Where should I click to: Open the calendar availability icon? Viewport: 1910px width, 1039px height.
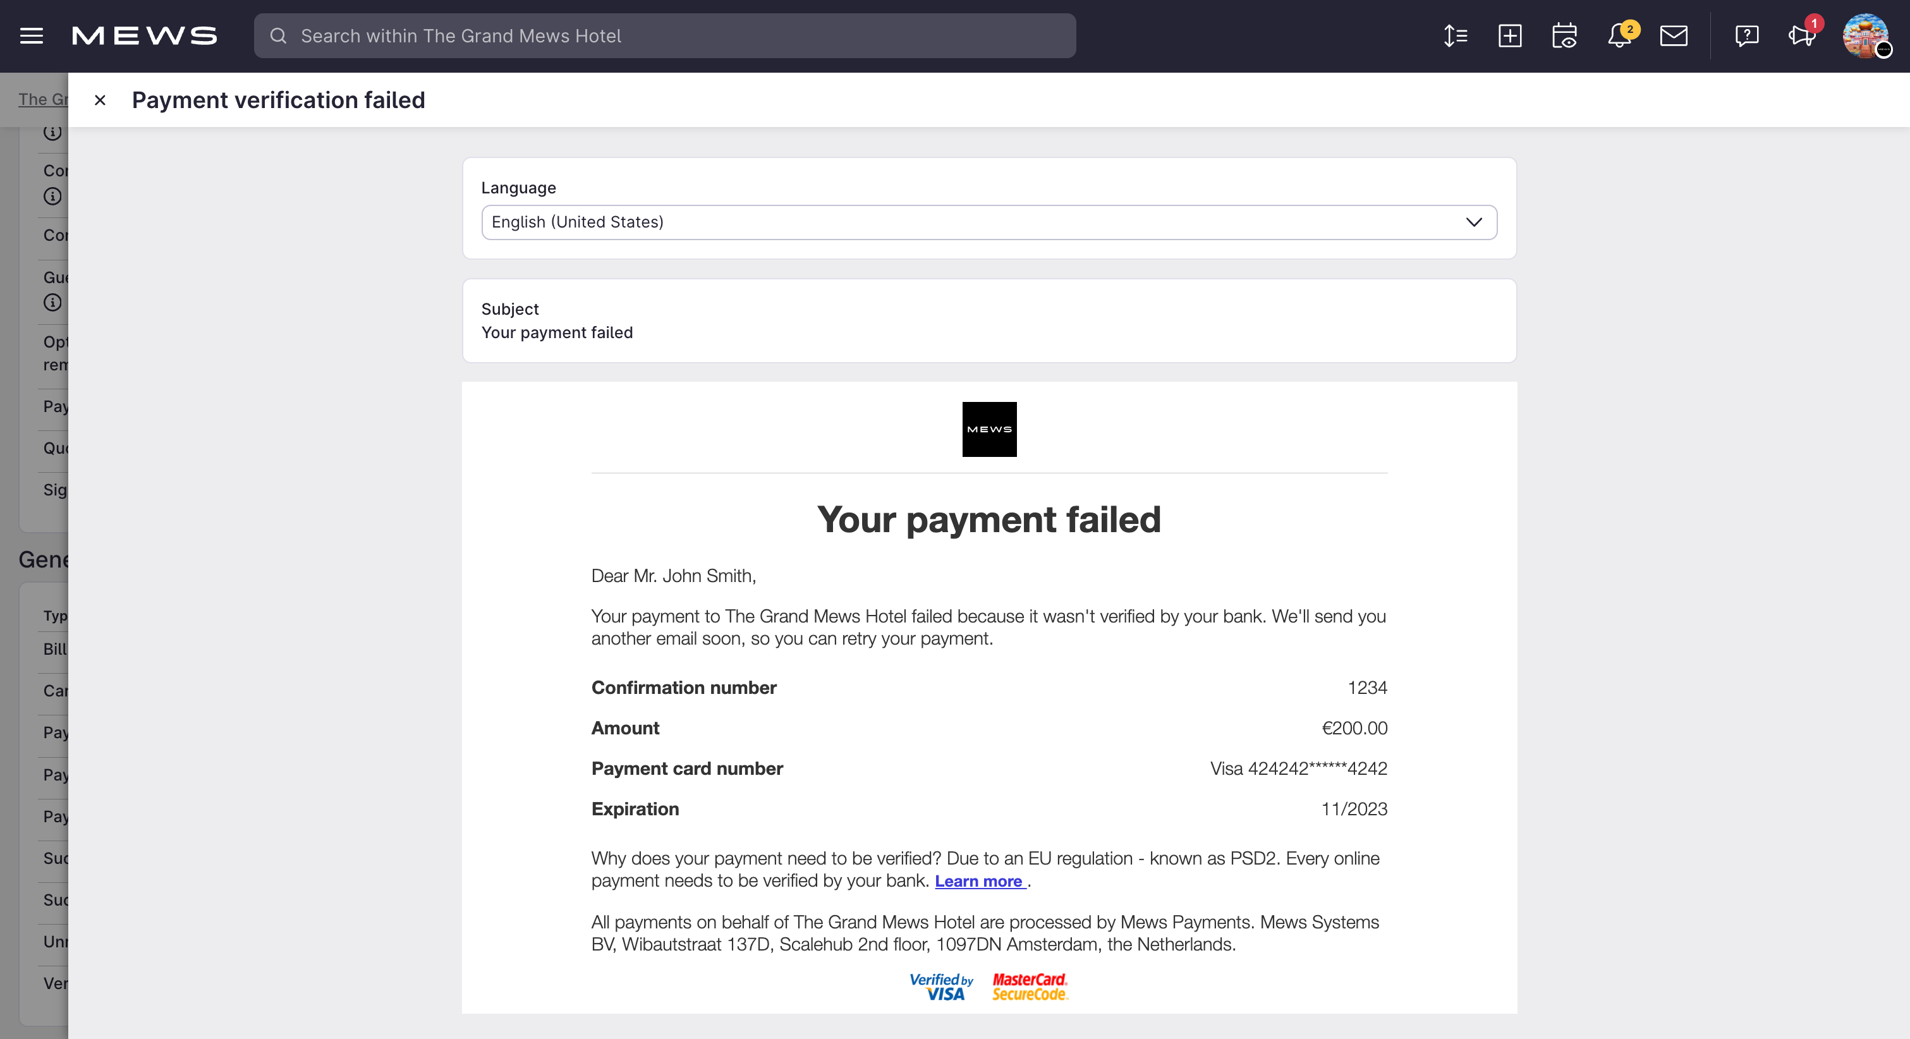1564,35
